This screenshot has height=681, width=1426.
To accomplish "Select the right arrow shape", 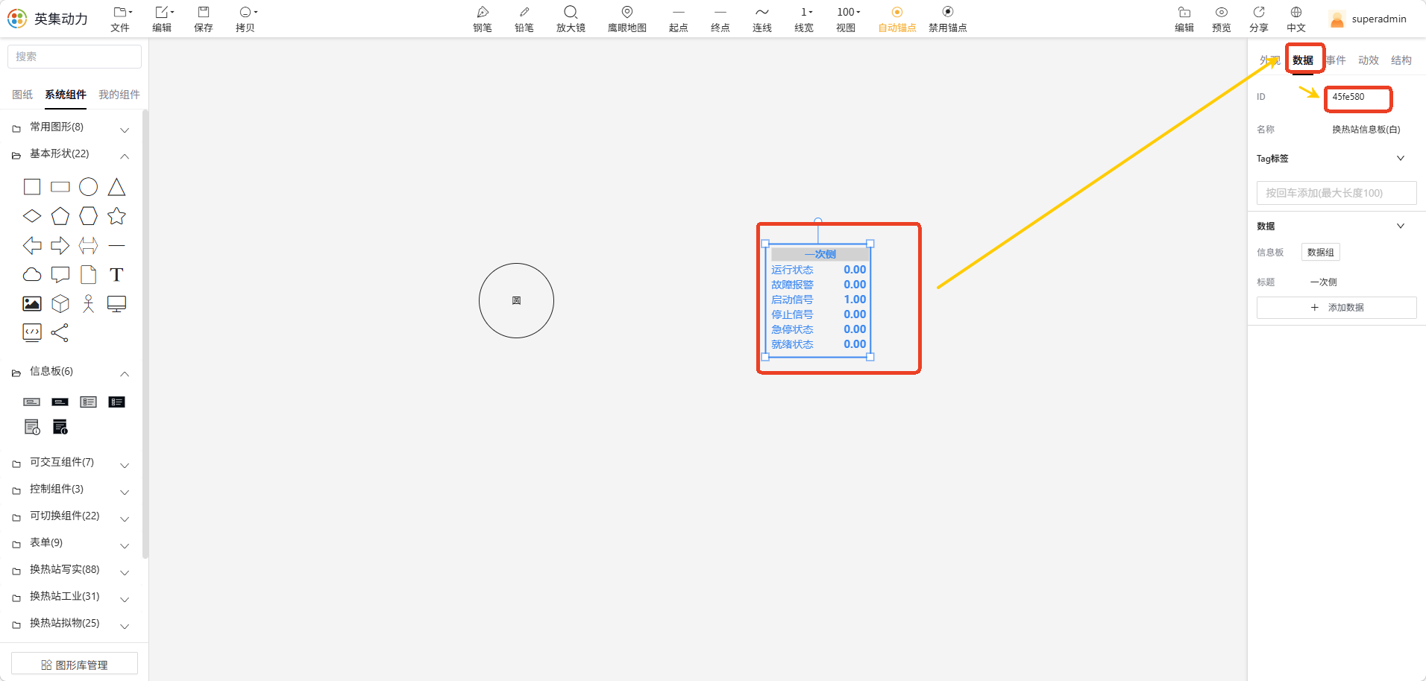I will point(60,245).
